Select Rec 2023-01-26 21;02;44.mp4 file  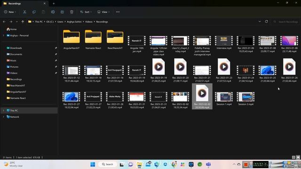[289, 70]
